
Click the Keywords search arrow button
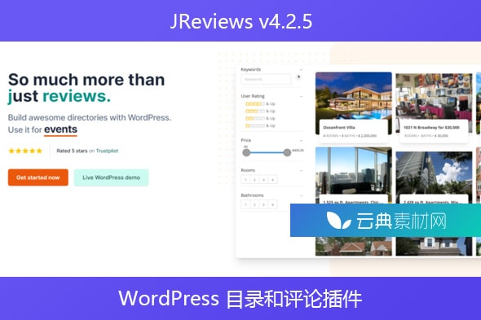pos(298,77)
